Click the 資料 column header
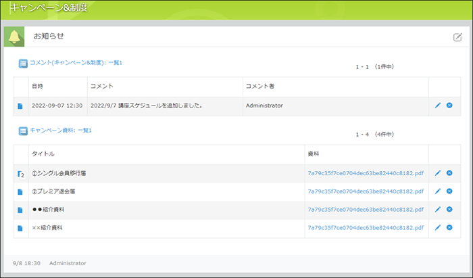 coord(314,154)
